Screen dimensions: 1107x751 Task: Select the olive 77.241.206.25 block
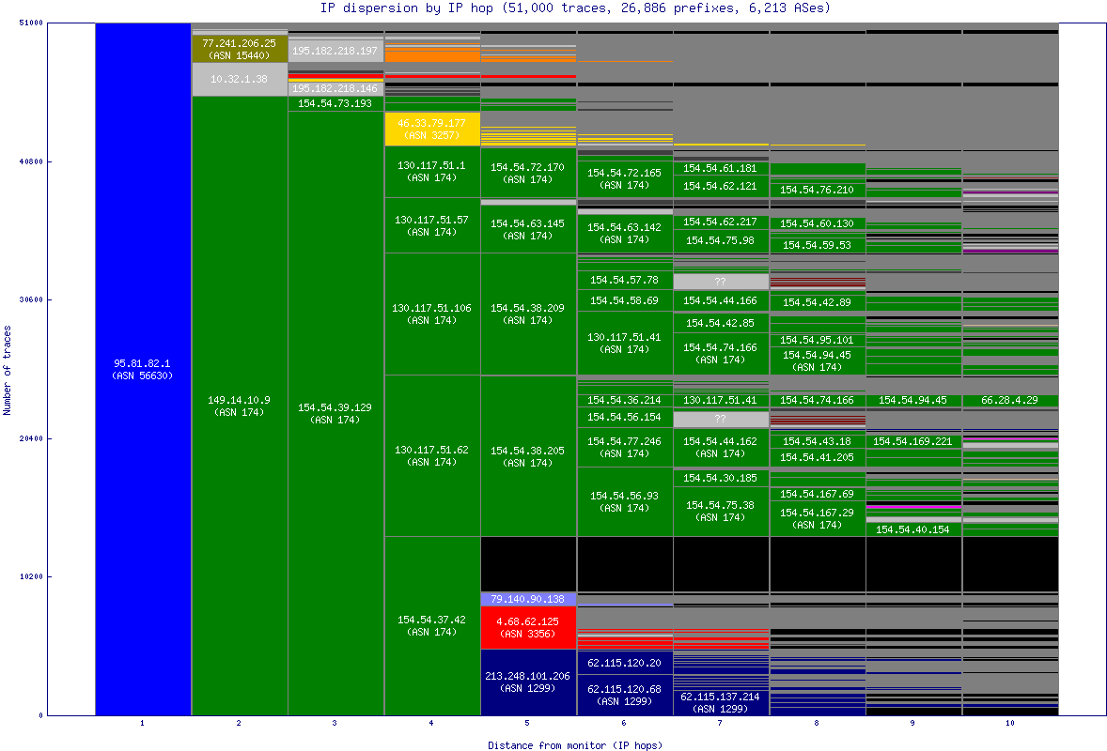239,49
